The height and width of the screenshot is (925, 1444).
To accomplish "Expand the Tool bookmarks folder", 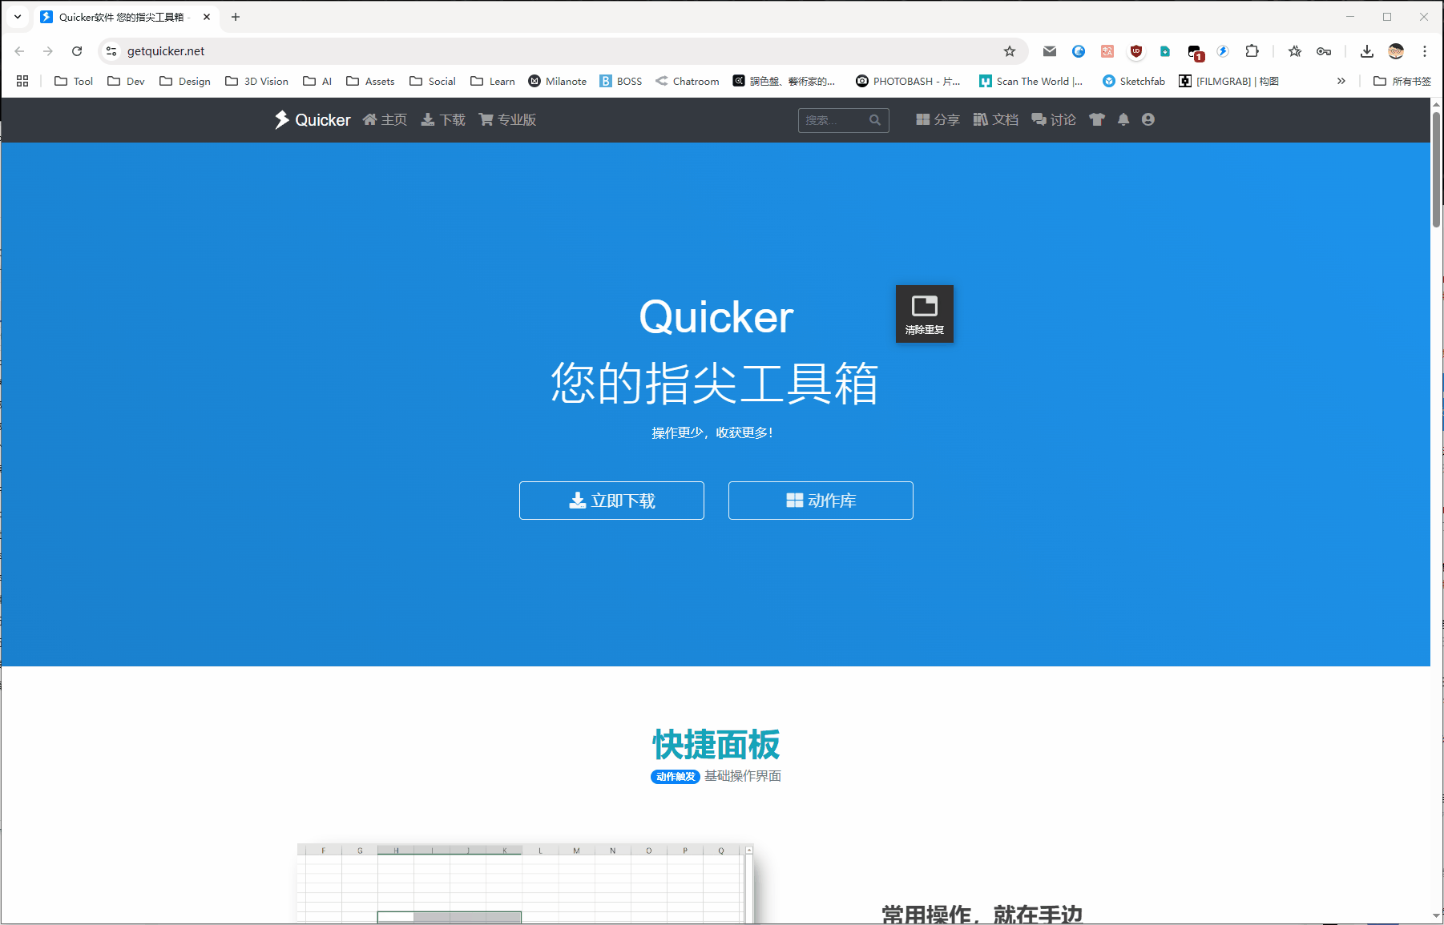I will (x=73, y=81).
